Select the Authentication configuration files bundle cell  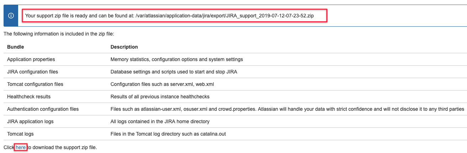[43, 109]
